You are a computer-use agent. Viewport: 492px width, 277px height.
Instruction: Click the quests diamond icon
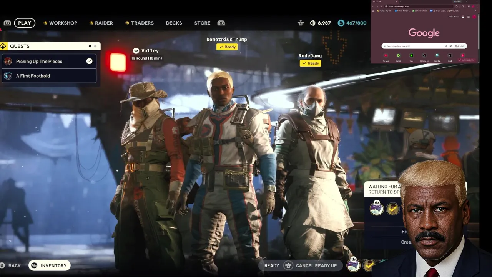(x=3, y=46)
